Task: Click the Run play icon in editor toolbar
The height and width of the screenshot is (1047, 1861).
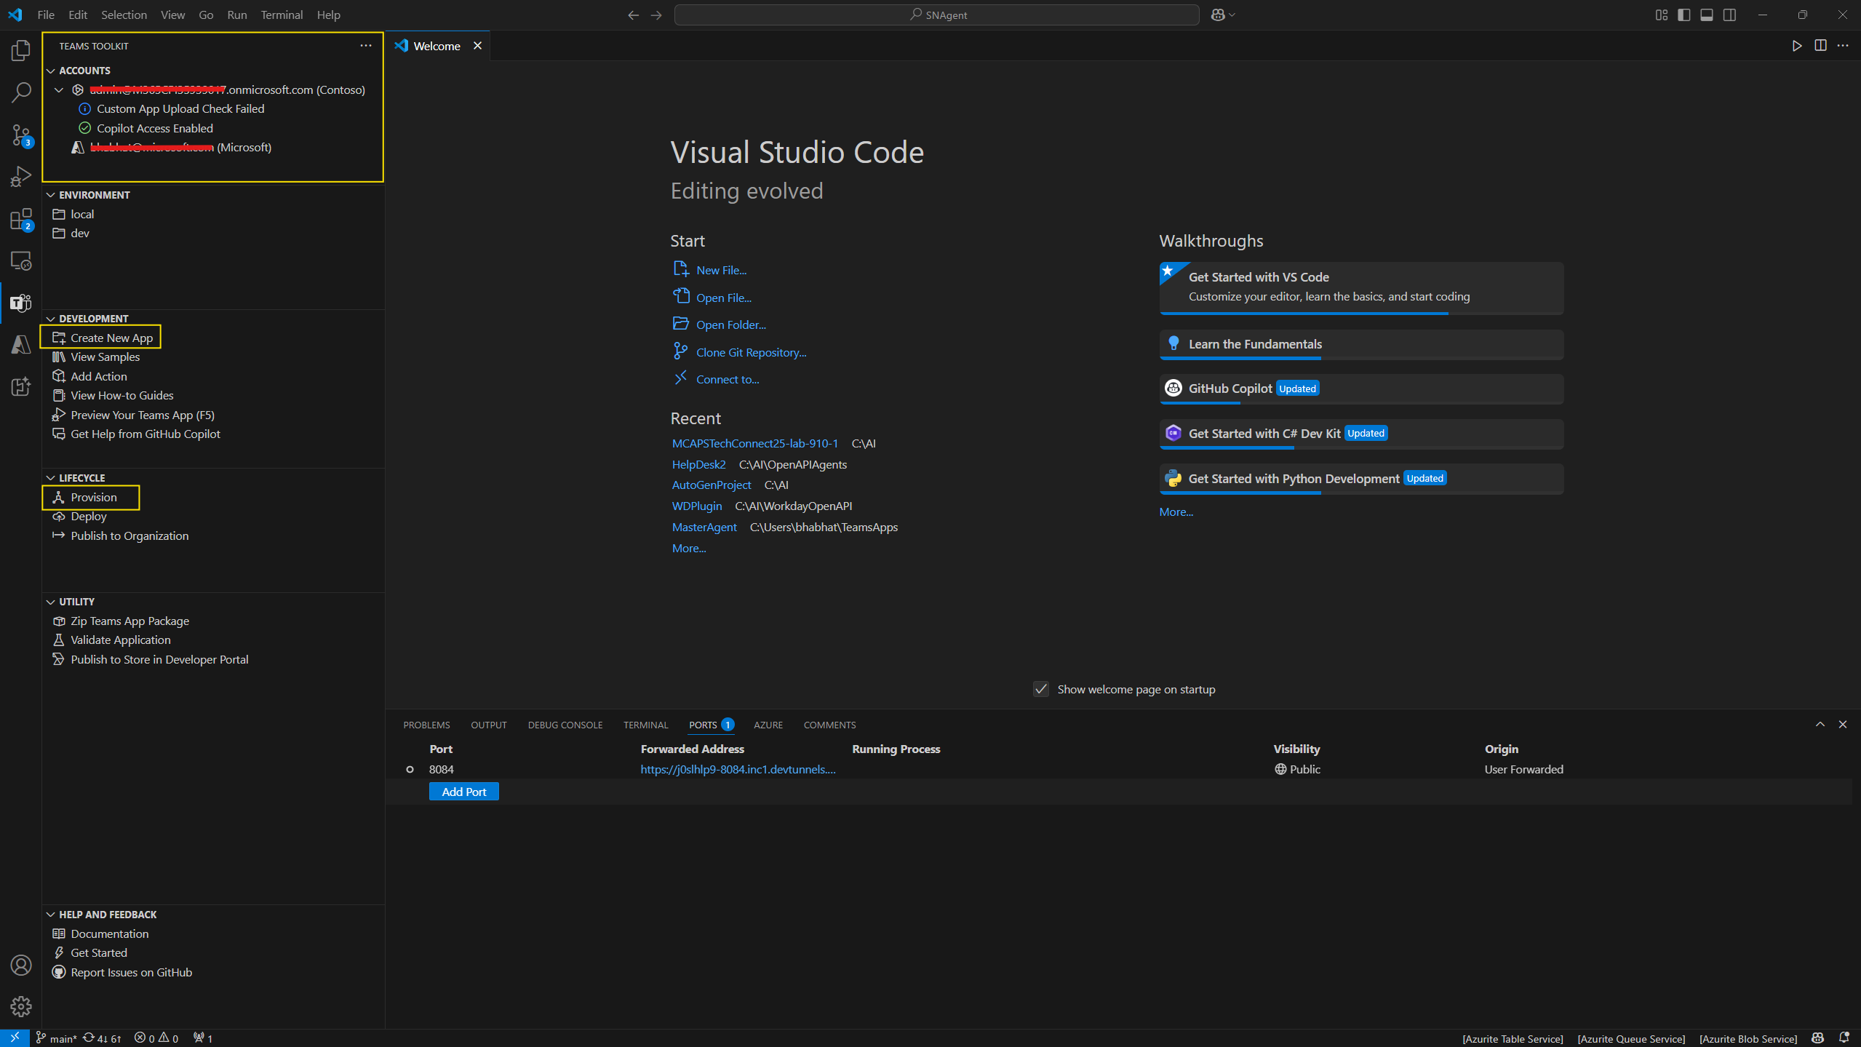Action: 1797,46
